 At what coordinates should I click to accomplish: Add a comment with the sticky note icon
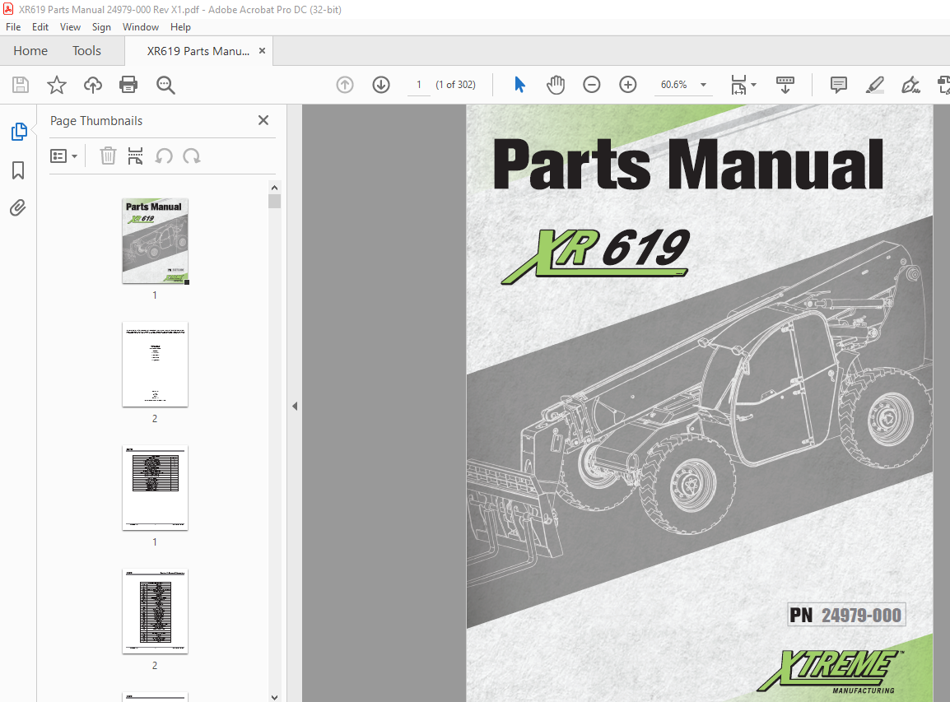(839, 85)
